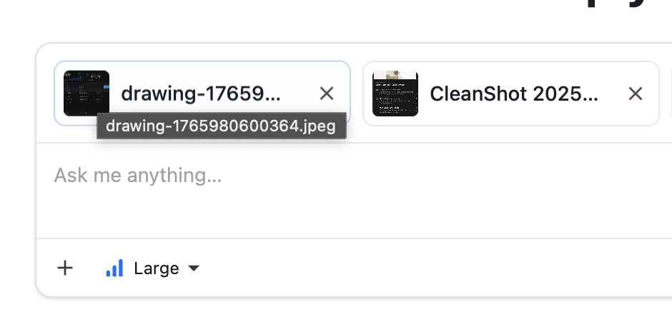Viewport: 672px width, 317px height.
Task: Open the drawing attachment thumbnail image
Action: (x=86, y=92)
